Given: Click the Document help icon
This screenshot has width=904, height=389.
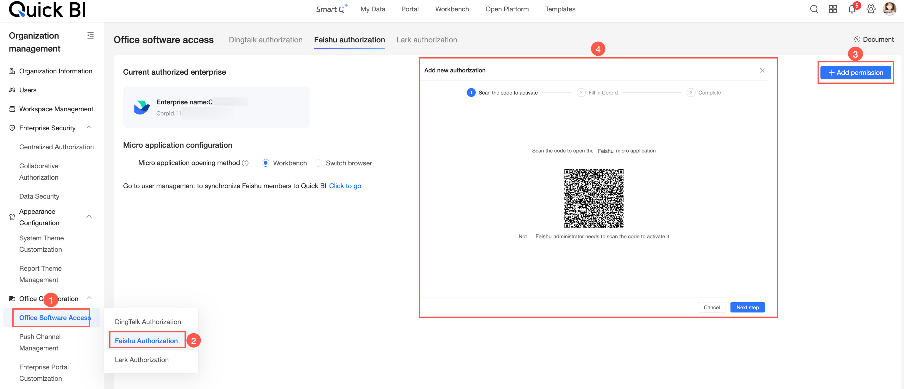Looking at the screenshot, I should pyautogui.click(x=857, y=40).
